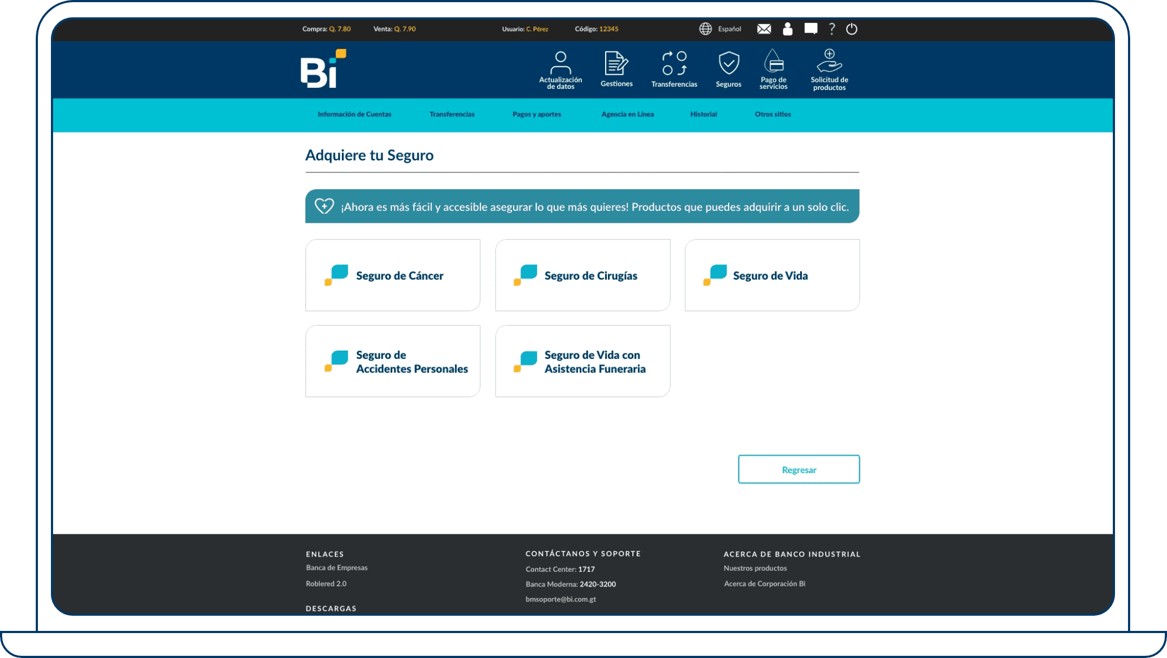
Task: Click the ENLACES footer heading
Action: [x=325, y=554]
